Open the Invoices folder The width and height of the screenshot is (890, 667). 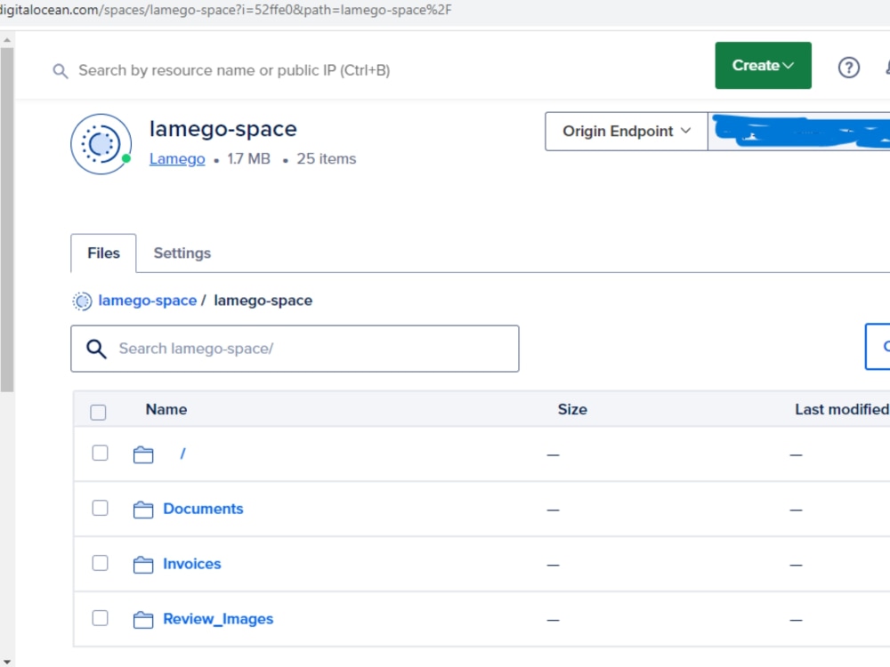(x=192, y=564)
